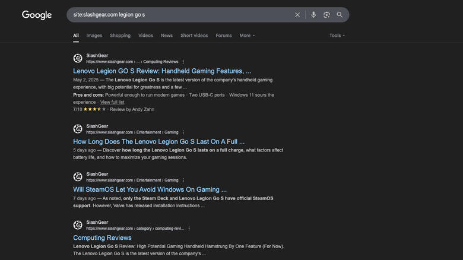
Task: Click SlashGear site name above Legion GO S Review
Action: pyautogui.click(x=97, y=56)
